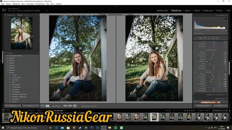
Task: Switch to the Book module
Action: coord(197,10)
